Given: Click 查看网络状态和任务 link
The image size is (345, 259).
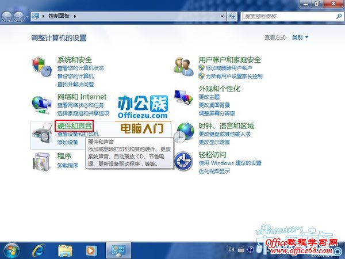Looking at the screenshot, I should click(80, 105).
